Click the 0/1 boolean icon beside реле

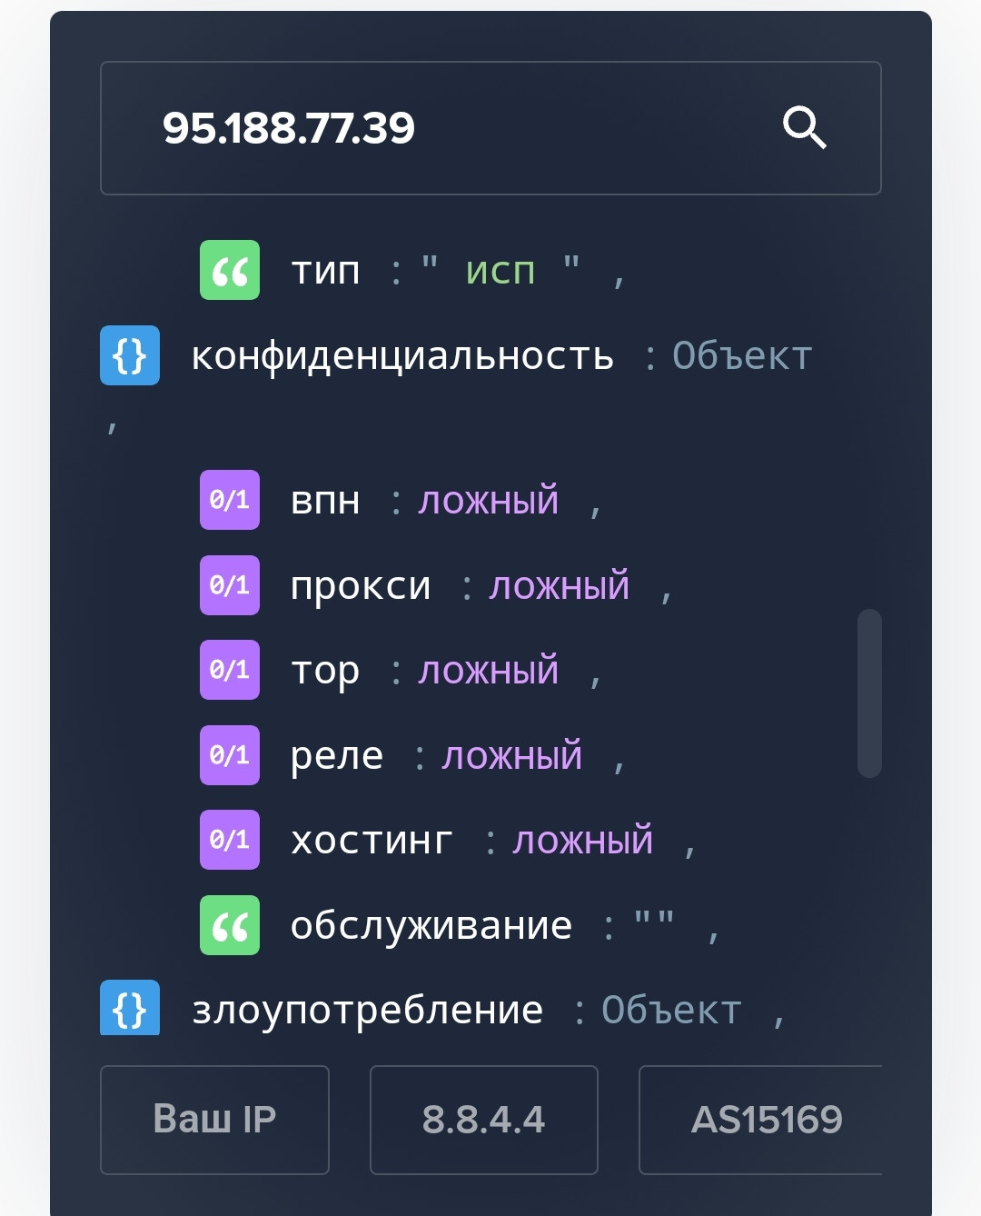(x=230, y=755)
